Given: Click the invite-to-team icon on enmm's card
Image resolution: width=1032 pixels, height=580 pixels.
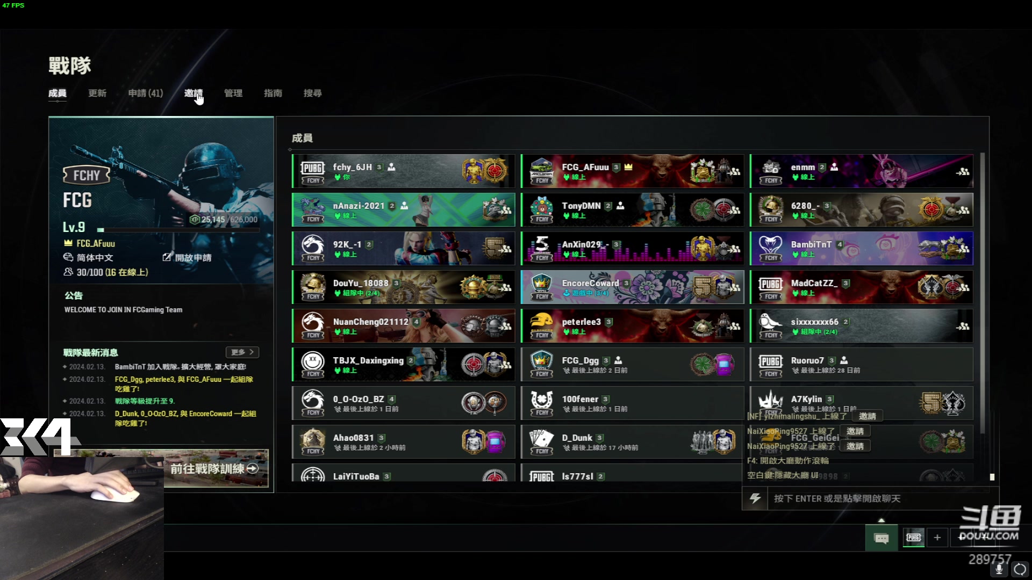Looking at the screenshot, I should point(962,172).
